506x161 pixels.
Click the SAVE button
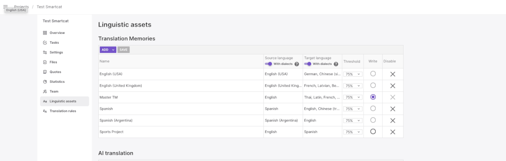[x=124, y=50]
